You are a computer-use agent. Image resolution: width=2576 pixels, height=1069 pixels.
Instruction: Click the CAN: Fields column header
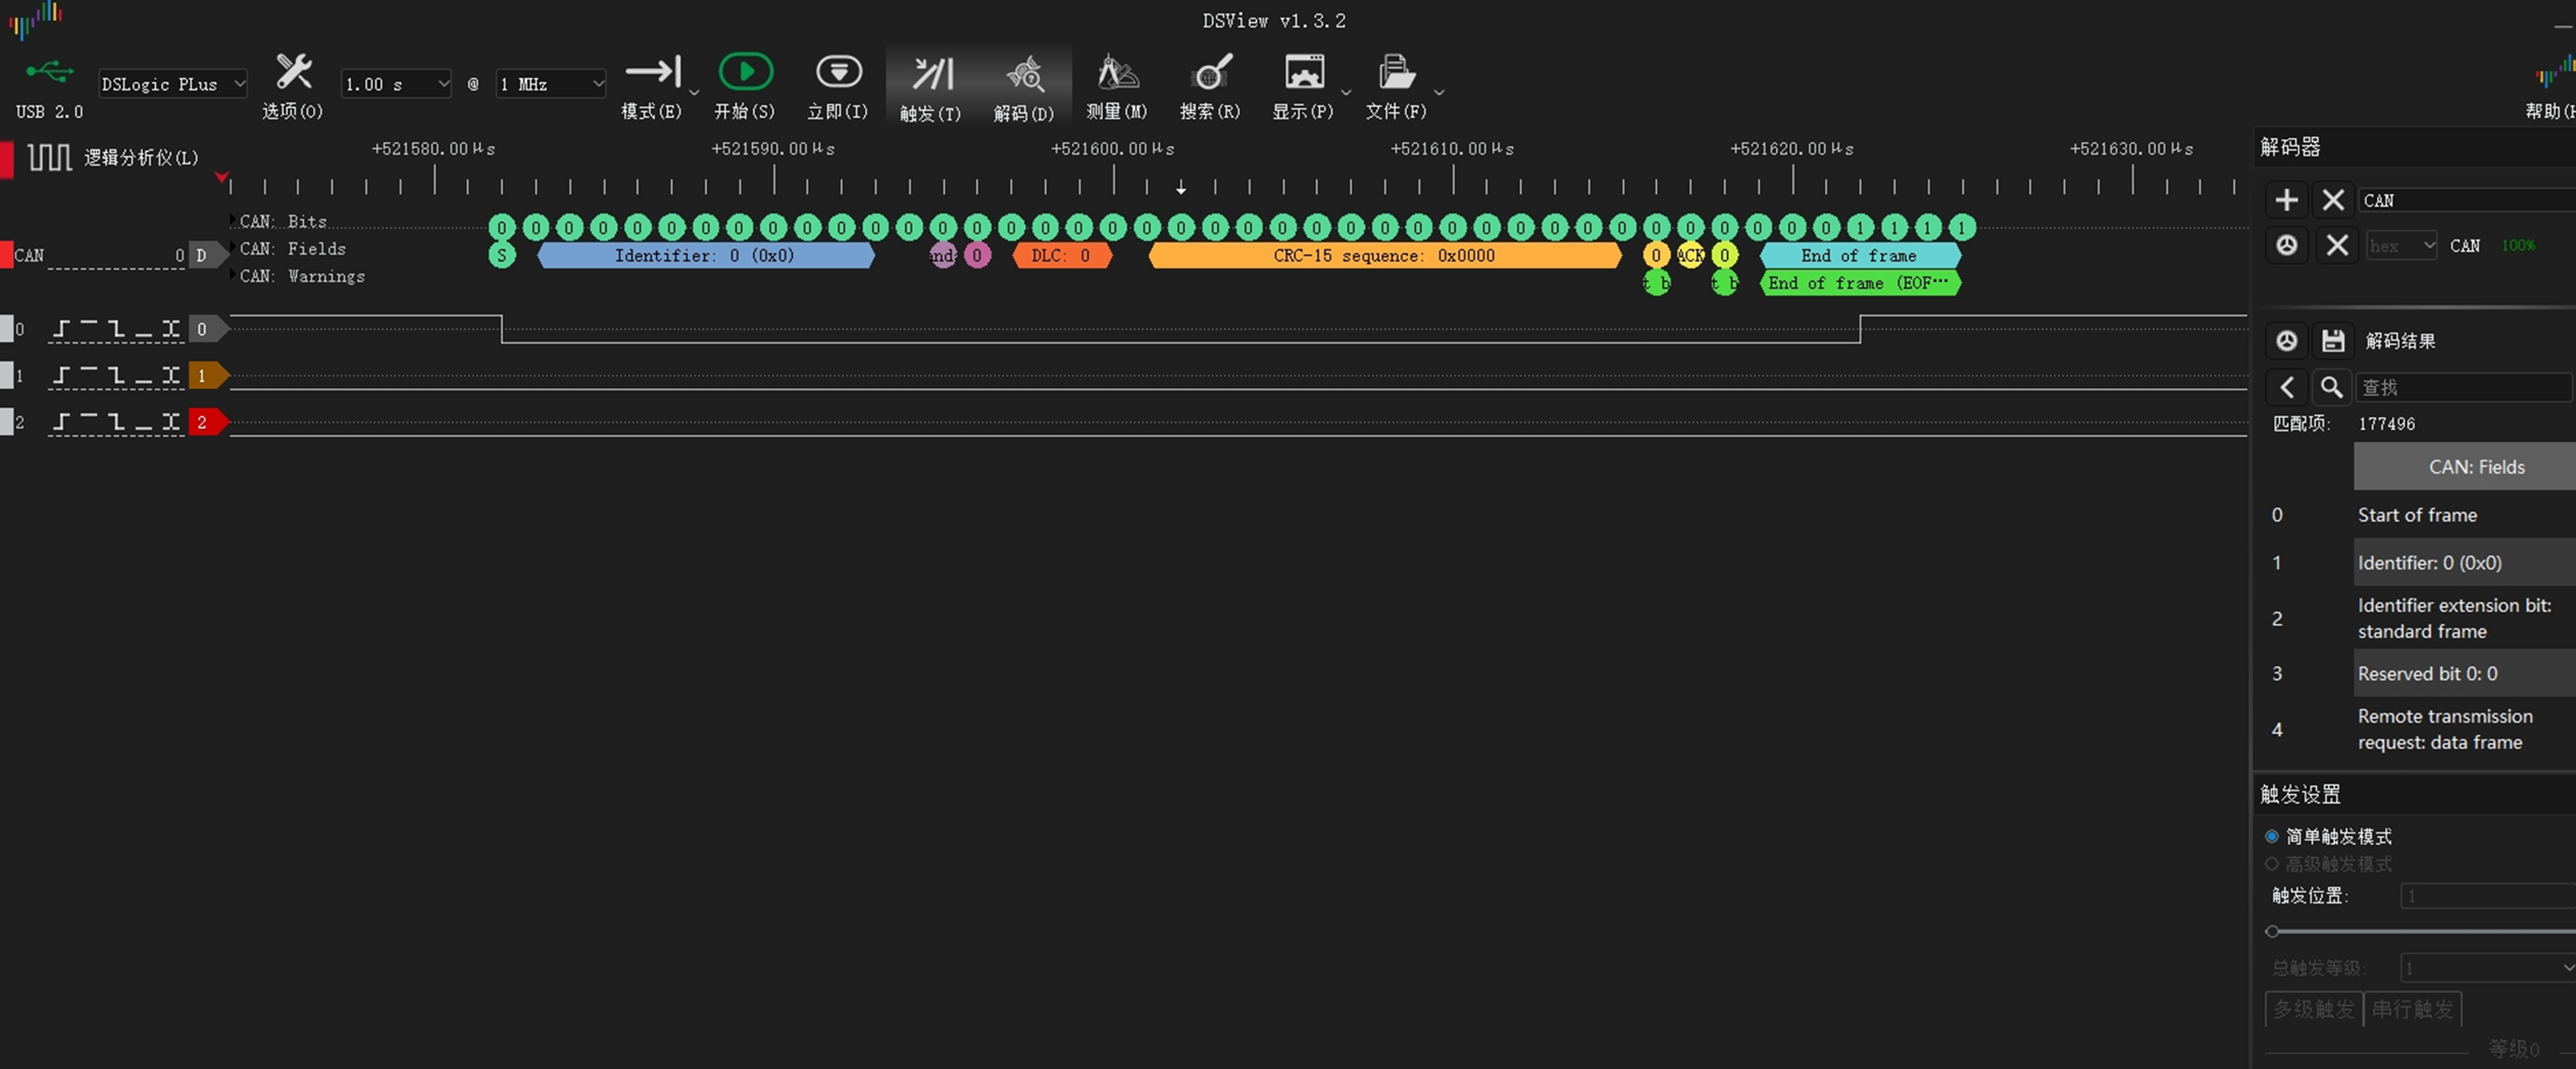click(2475, 467)
